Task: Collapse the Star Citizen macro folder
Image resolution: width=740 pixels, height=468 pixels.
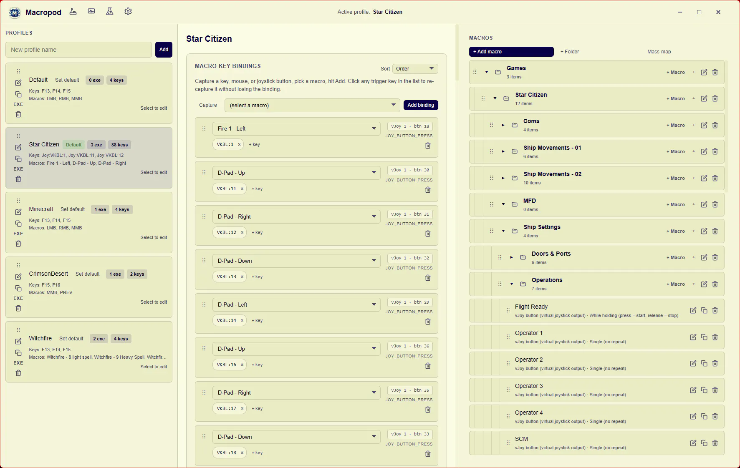Action: 495,98
